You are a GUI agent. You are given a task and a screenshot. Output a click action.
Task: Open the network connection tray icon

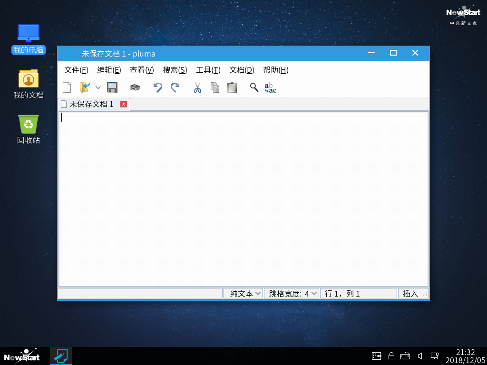click(434, 355)
